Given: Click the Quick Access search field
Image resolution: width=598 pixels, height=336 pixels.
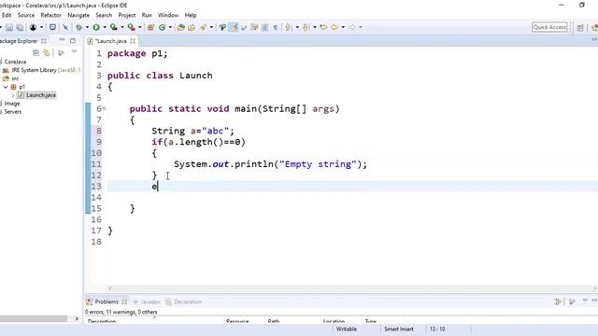Looking at the screenshot, I should [x=549, y=27].
